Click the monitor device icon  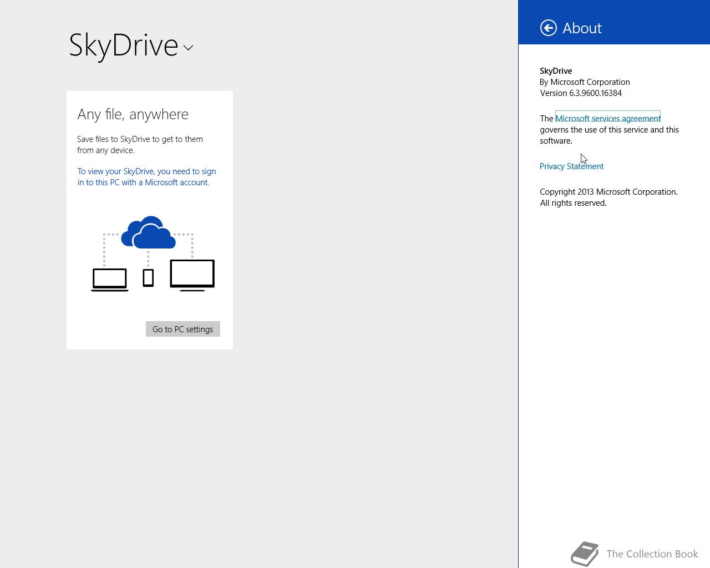pos(192,275)
